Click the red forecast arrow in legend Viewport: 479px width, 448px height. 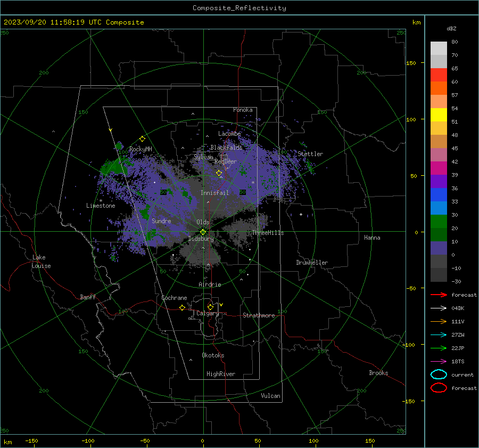[x=439, y=295]
